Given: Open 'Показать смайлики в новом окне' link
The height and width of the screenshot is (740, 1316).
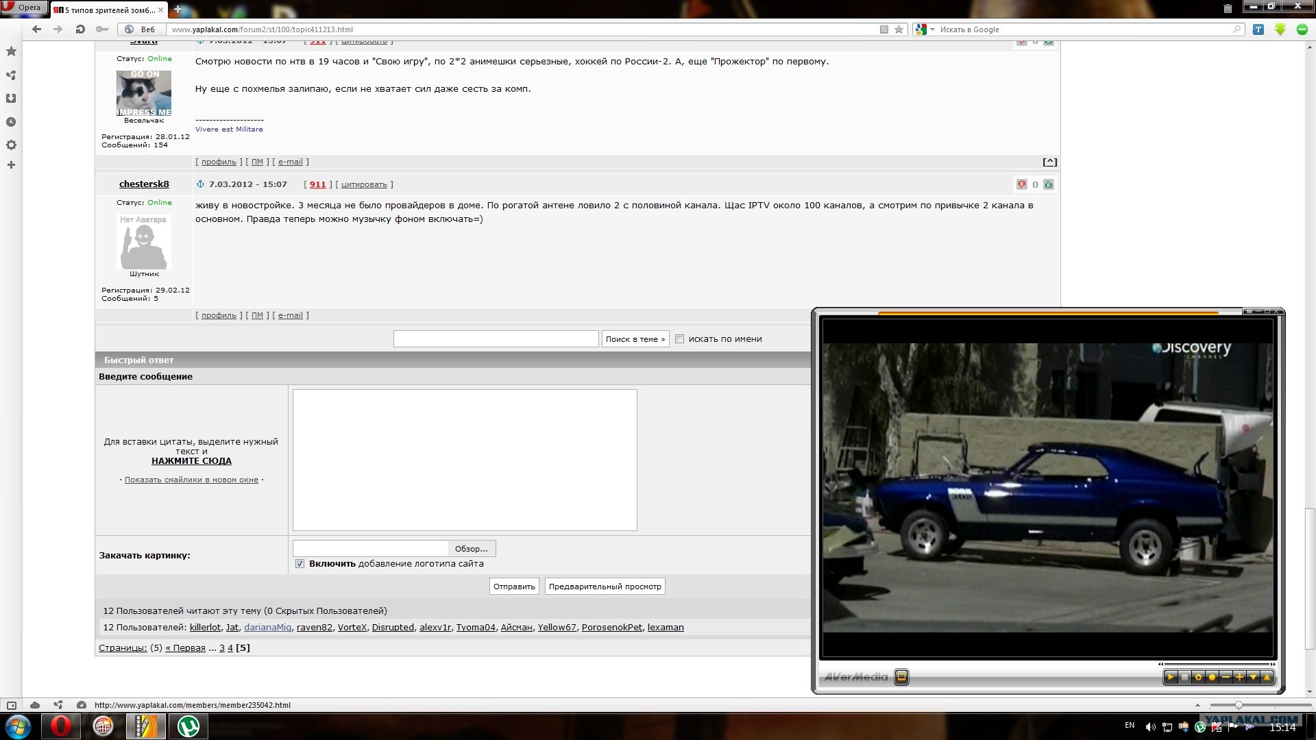Looking at the screenshot, I should [x=191, y=480].
